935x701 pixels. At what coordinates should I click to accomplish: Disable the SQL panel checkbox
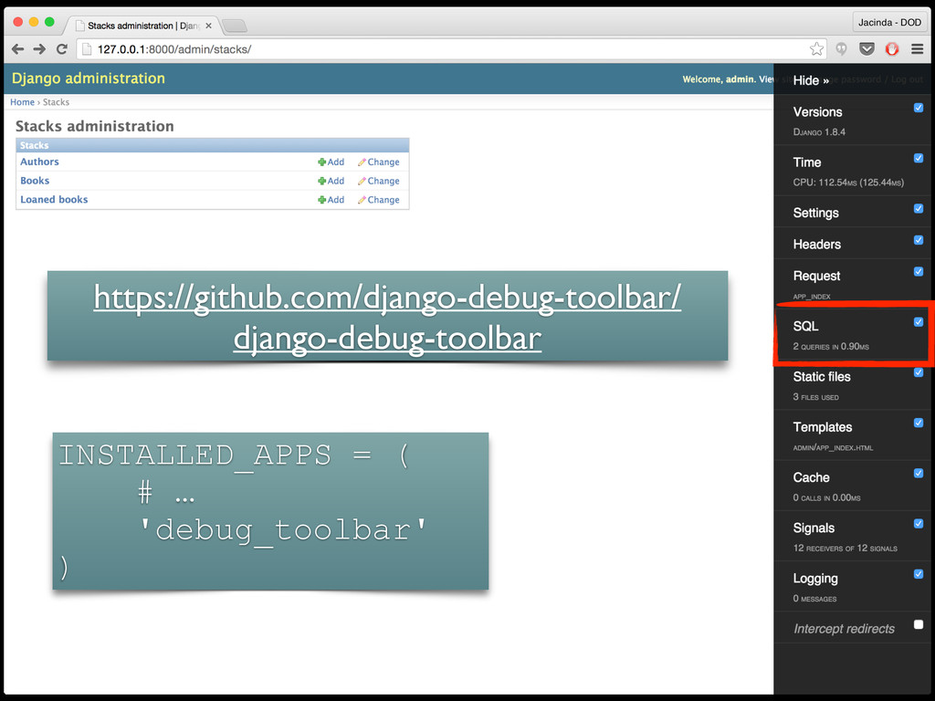[919, 322]
